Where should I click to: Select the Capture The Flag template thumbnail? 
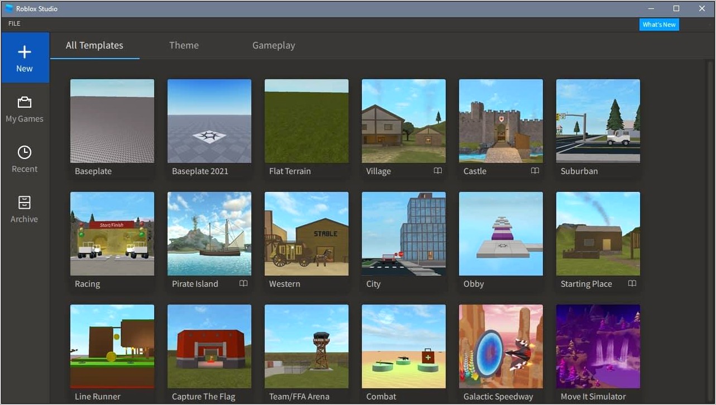(209, 346)
